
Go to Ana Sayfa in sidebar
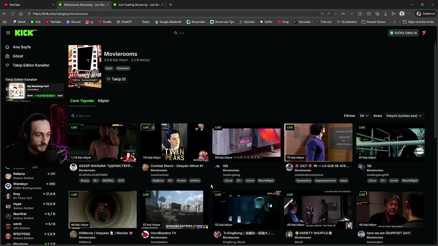[22, 47]
